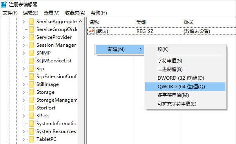Click the StSec folder icon

tap(31, 116)
